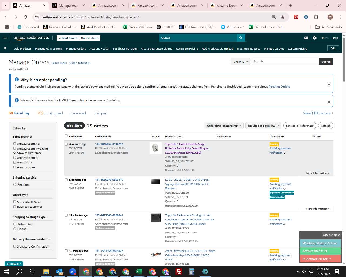The image size is (346, 277).
Task: Open the View FBA orders link
Action: click(318, 113)
